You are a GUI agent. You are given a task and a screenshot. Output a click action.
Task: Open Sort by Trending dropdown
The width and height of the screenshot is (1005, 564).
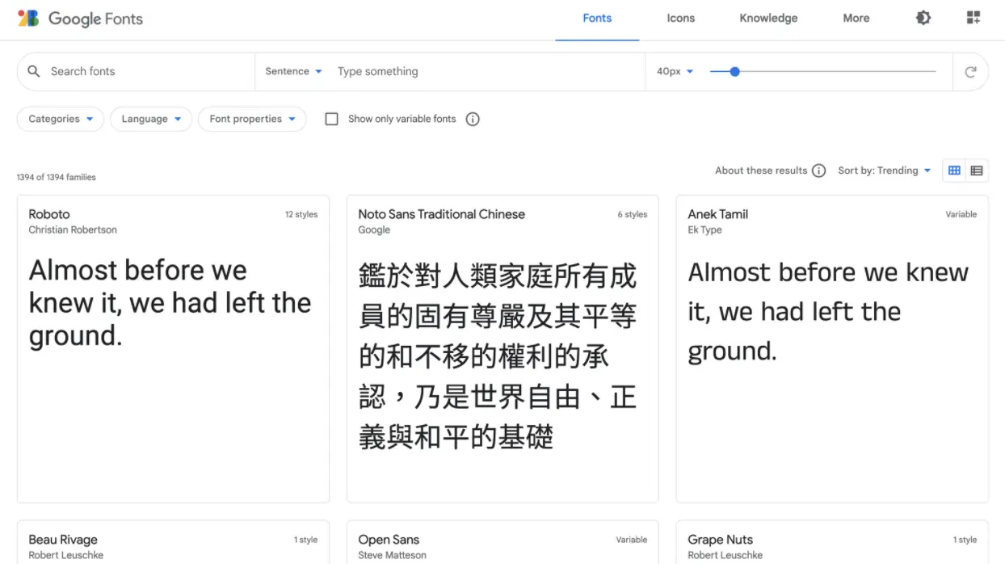(x=885, y=170)
